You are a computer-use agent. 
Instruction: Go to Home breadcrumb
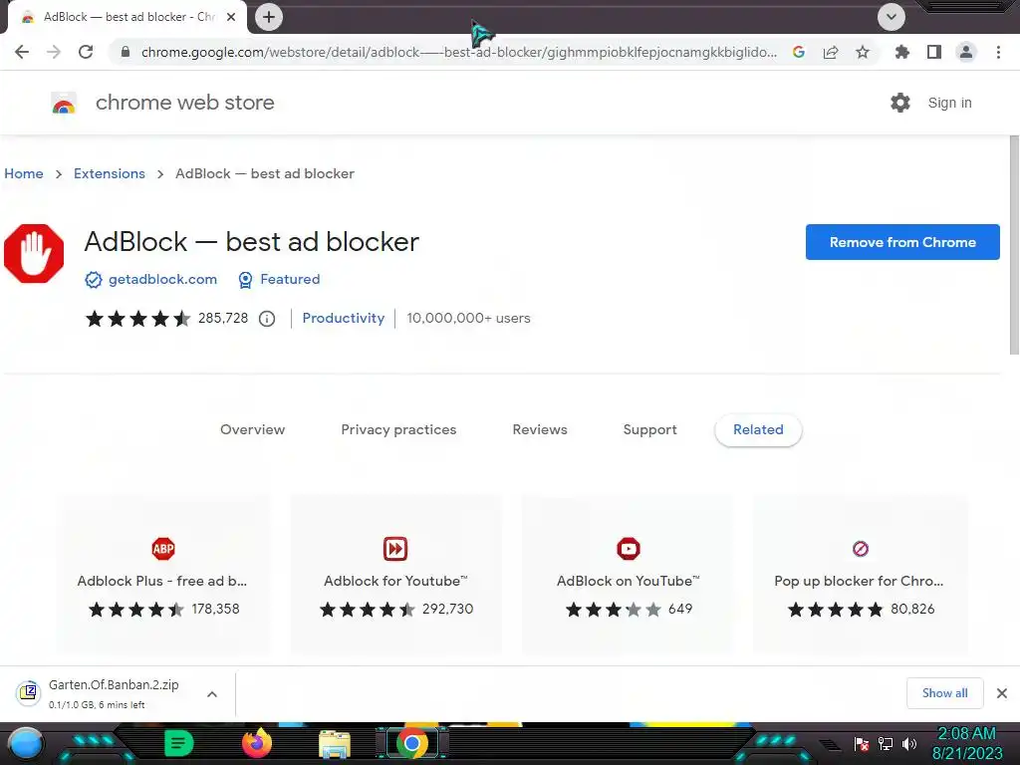[24, 173]
